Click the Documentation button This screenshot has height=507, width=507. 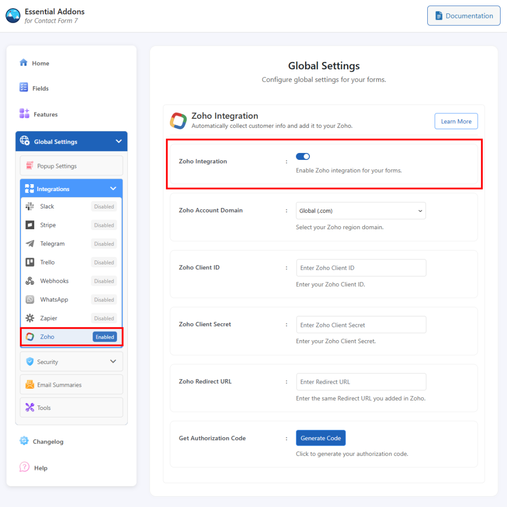tap(463, 15)
